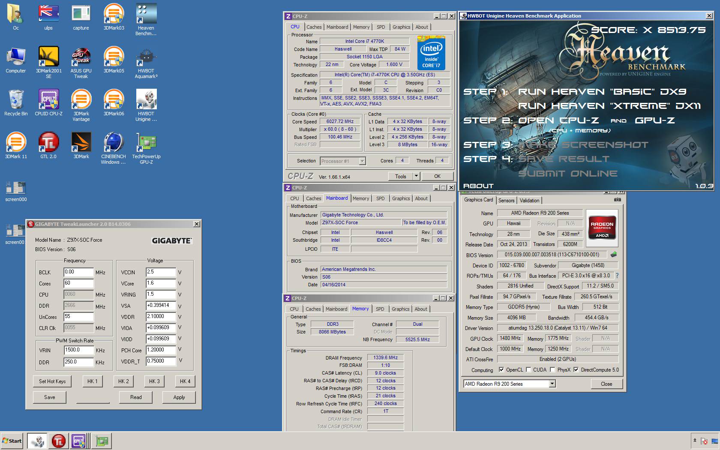Launch 3DMark2001 SE desktop shortcut
This screenshot has width=720, height=450.
tap(48, 63)
